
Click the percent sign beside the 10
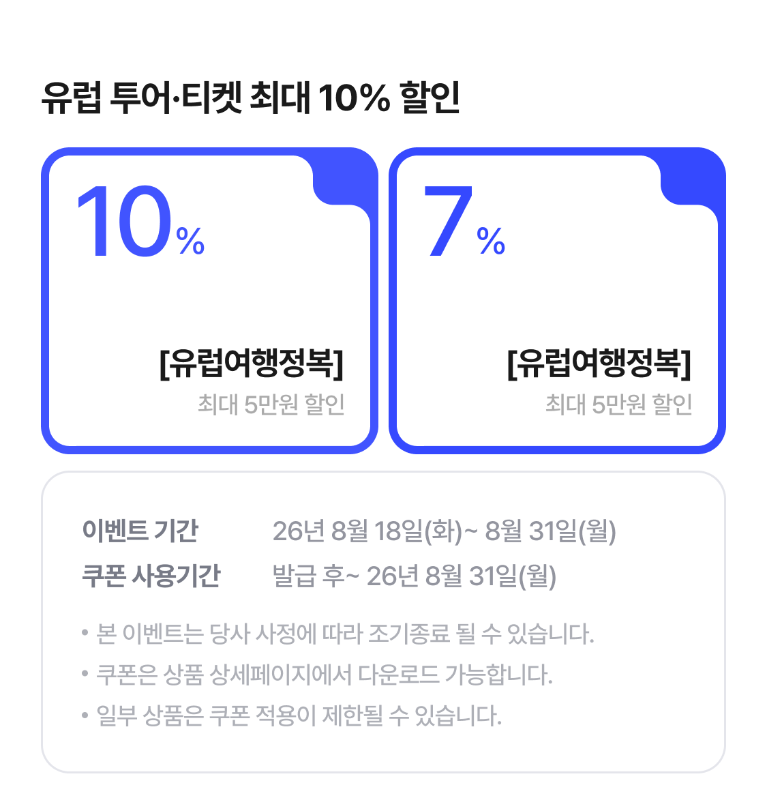point(190,241)
